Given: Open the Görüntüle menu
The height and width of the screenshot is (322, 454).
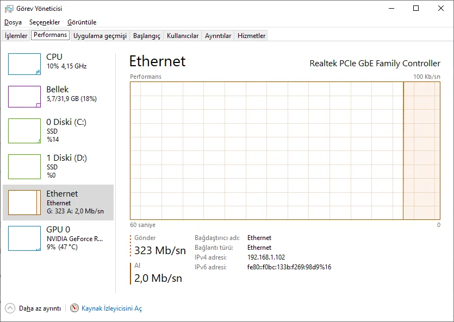Looking at the screenshot, I should pyautogui.click(x=82, y=22).
